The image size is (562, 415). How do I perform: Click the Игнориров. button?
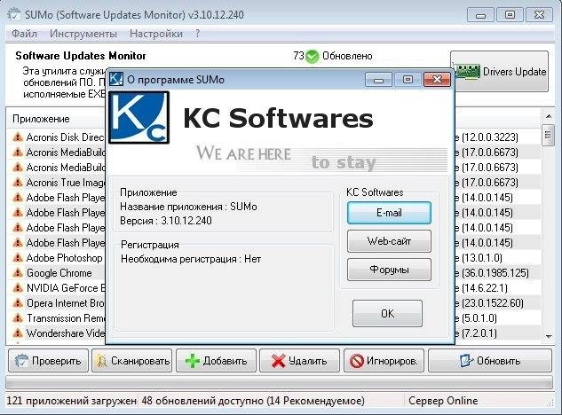pyautogui.click(x=384, y=361)
